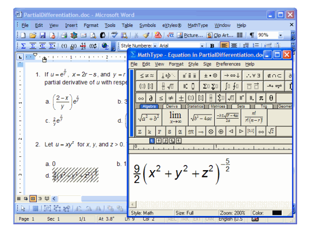Insert the theta symbol from the MathType palette
Image resolution: width=310 pixels, height=232 pixels.
[271, 97]
